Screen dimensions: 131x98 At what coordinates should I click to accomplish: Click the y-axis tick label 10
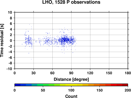coord(10,12)
